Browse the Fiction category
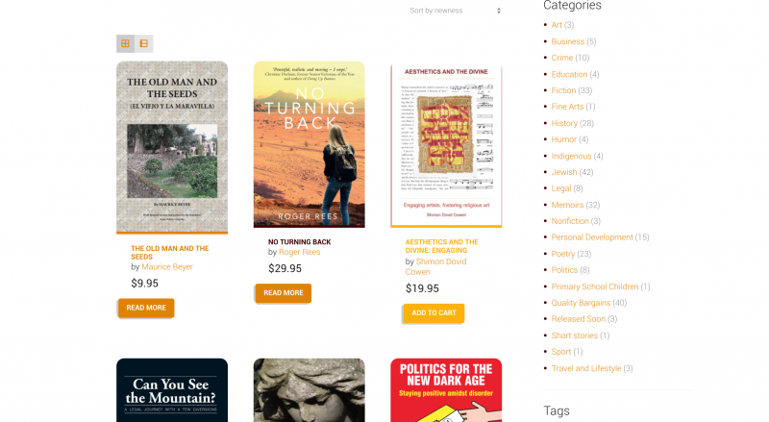769x422 pixels. (563, 90)
